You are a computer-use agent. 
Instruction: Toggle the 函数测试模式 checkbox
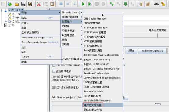(x=54, y=71)
